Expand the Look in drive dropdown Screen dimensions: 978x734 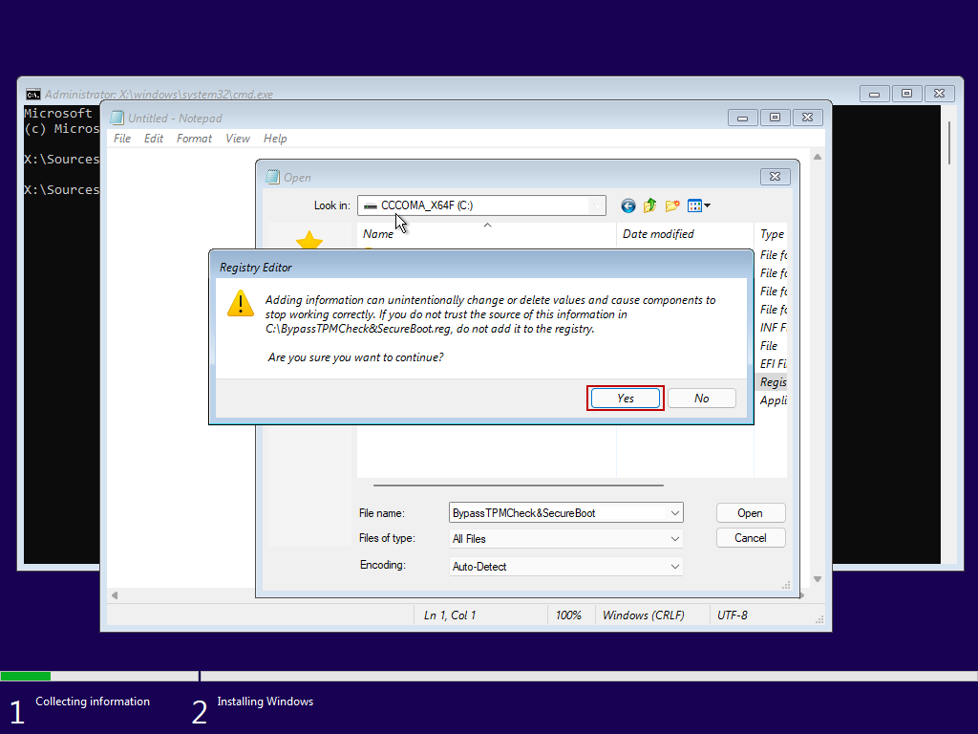pos(598,205)
